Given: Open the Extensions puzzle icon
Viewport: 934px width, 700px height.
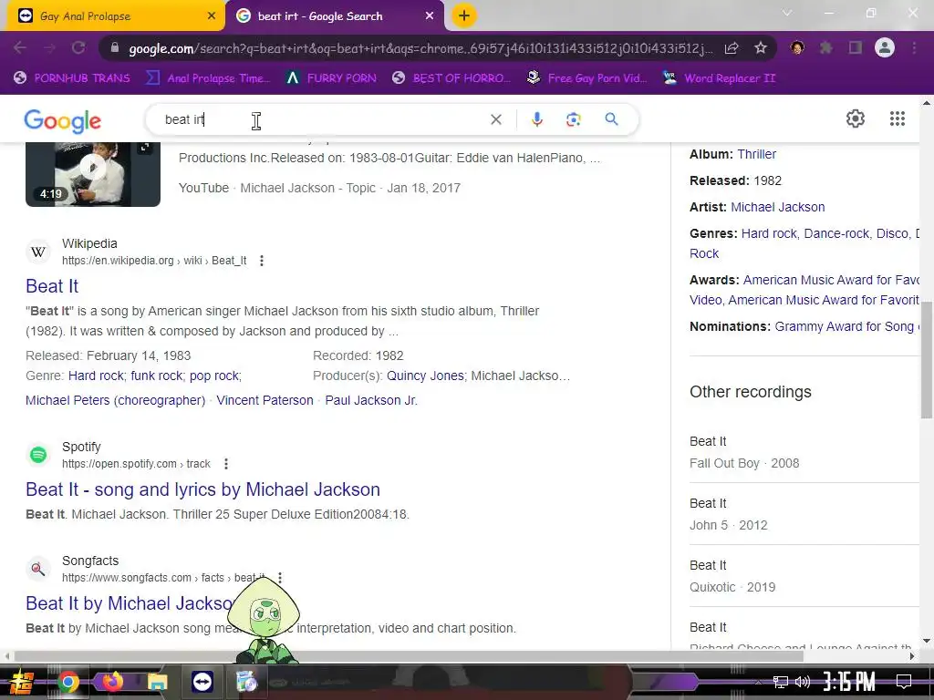Looking at the screenshot, I should 826,48.
